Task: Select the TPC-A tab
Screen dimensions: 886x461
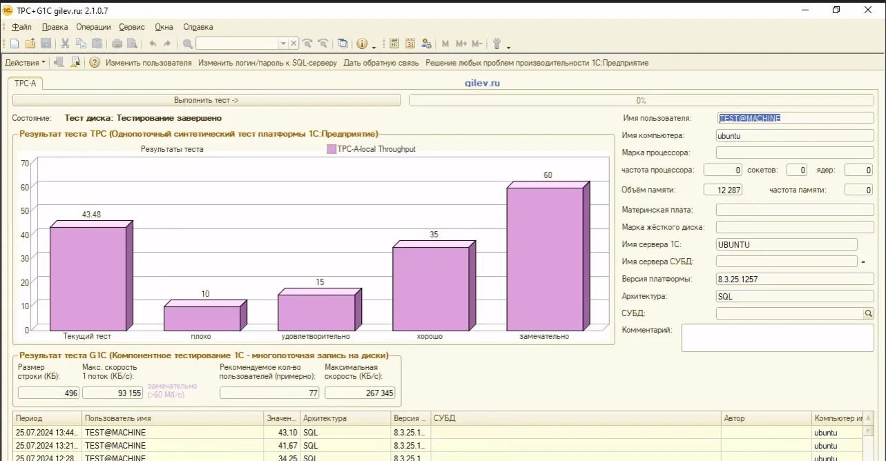Action: point(25,83)
